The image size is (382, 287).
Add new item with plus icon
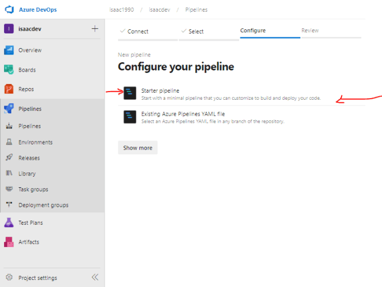(95, 29)
